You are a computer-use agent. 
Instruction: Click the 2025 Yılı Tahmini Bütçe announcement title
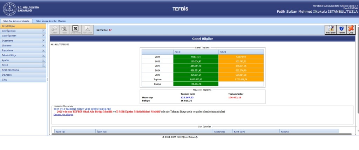tap(82, 109)
